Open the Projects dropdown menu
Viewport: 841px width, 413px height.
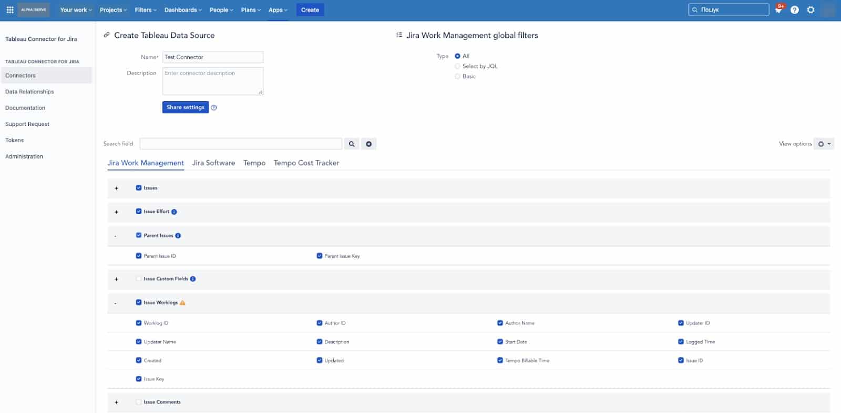click(x=114, y=10)
